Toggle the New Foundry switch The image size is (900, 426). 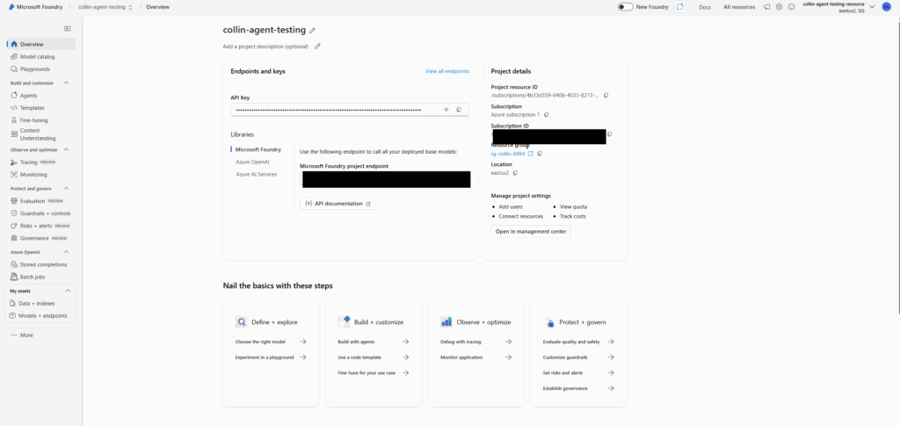coord(625,7)
